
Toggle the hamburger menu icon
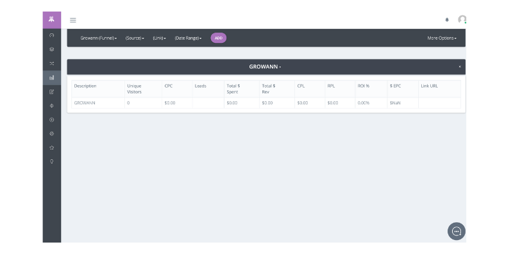click(x=73, y=20)
